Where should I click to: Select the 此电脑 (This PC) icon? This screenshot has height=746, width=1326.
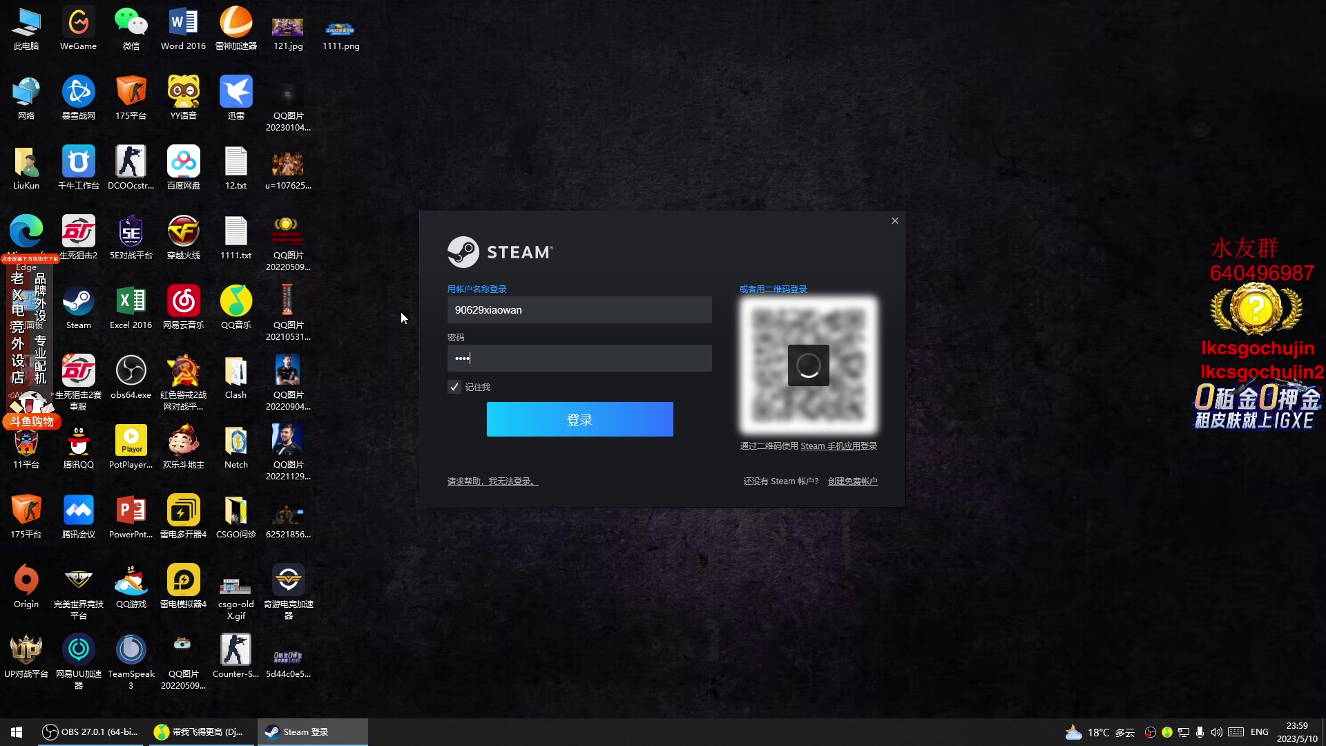pos(26,29)
